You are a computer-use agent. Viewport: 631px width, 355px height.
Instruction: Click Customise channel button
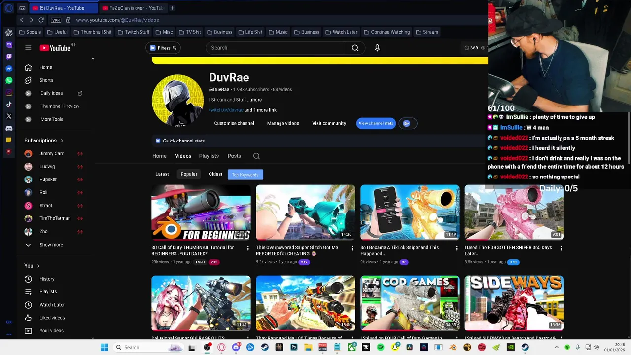[x=234, y=123]
